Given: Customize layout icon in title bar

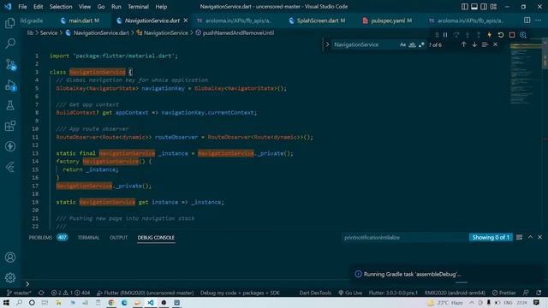Looking at the screenshot, I should (493, 7).
